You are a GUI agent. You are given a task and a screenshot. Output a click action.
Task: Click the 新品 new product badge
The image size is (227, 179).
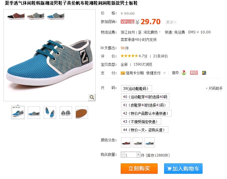coord(194,73)
